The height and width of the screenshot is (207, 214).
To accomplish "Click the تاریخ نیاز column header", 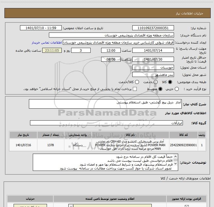I will (x=23, y=135).
